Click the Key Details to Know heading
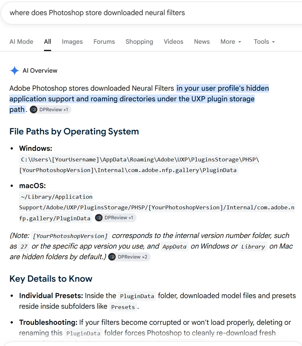The image size is (302, 346). [x=51, y=279]
